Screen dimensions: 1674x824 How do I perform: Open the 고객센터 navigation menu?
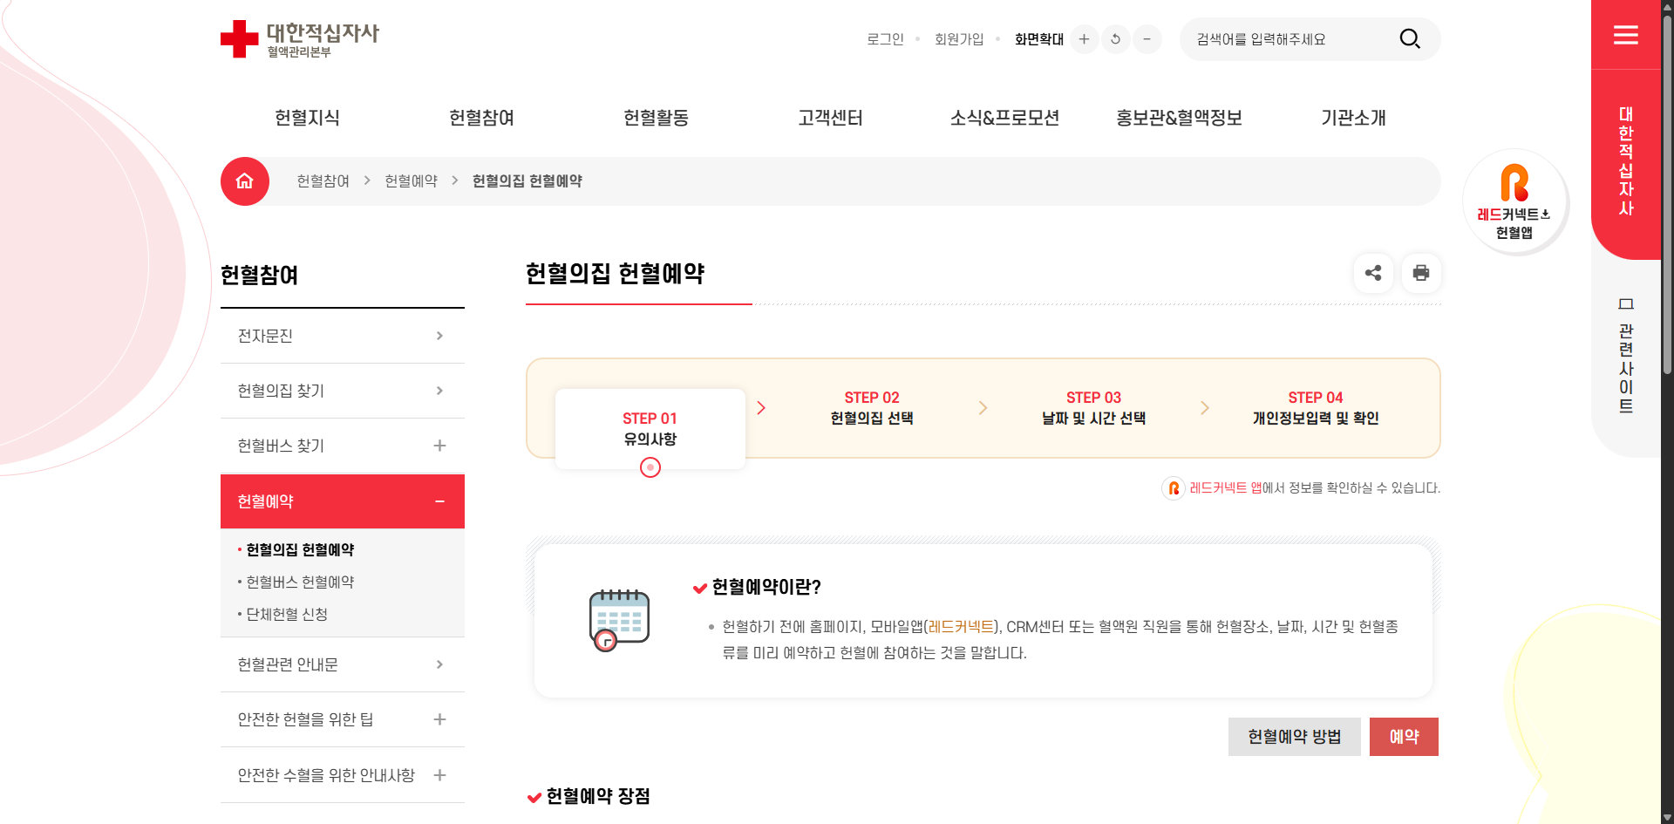[x=829, y=118]
